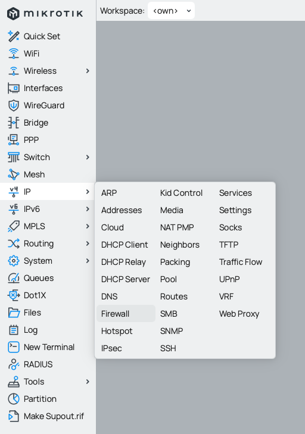Expand the Tools submenu arrow
305x434 pixels.
pos(88,382)
